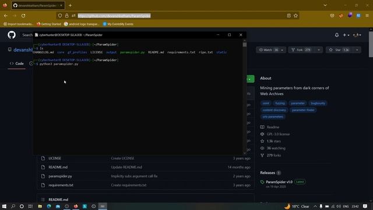
Task: Open the paramspider.py file
Action: [x=60, y=176]
